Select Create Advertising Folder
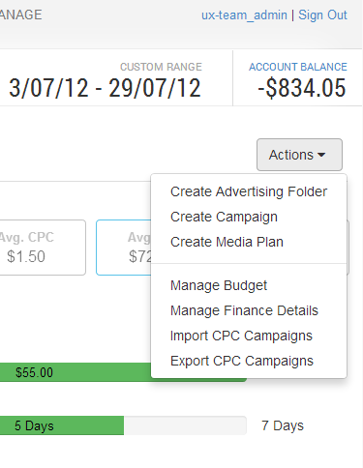Viewport: 363px width, 468px height. (x=249, y=191)
